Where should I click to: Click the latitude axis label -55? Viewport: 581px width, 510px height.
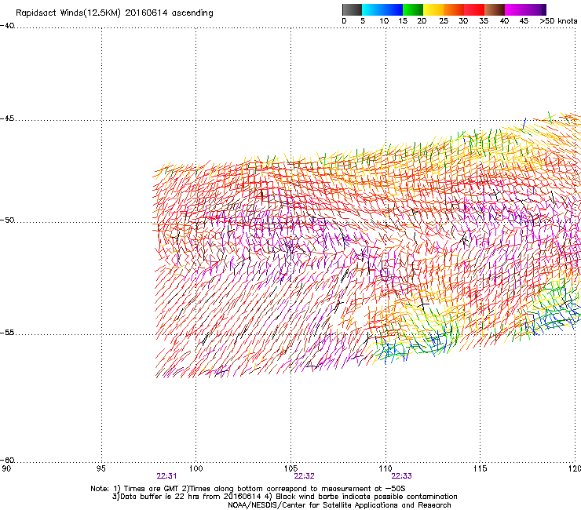point(7,333)
